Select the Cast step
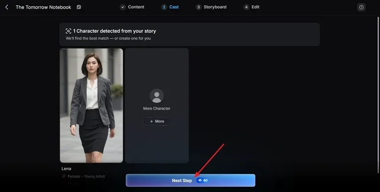Screen dimensions: 380x192 click(x=170, y=7)
